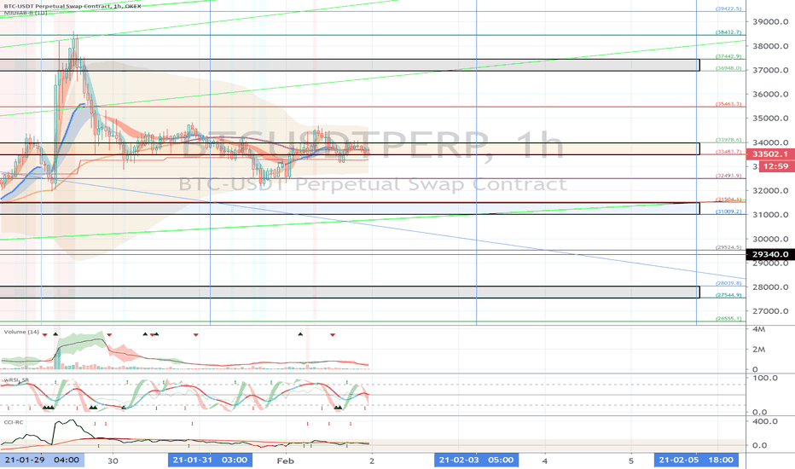
Task: Select the CCI-RC indicator label
Action: tap(14, 422)
